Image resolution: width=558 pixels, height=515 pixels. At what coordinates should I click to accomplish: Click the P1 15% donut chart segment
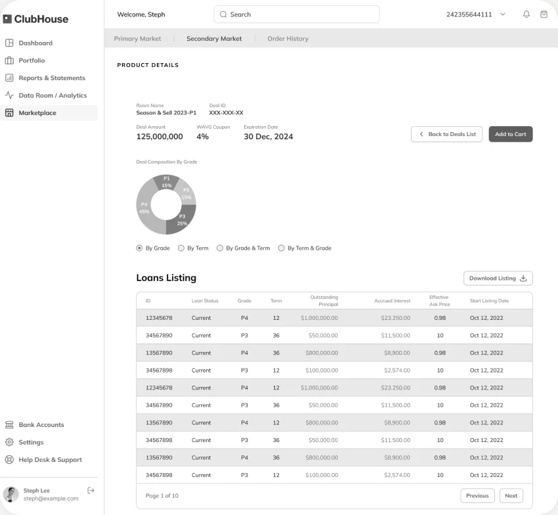(166, 182)
